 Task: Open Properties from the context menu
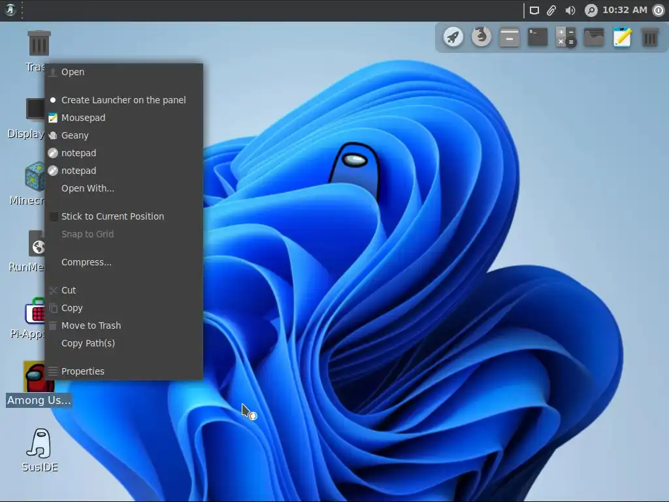coord(124,371)
